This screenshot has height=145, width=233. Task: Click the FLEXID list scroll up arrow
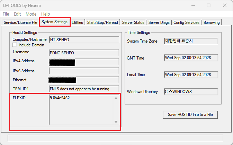tap(116, 98)
